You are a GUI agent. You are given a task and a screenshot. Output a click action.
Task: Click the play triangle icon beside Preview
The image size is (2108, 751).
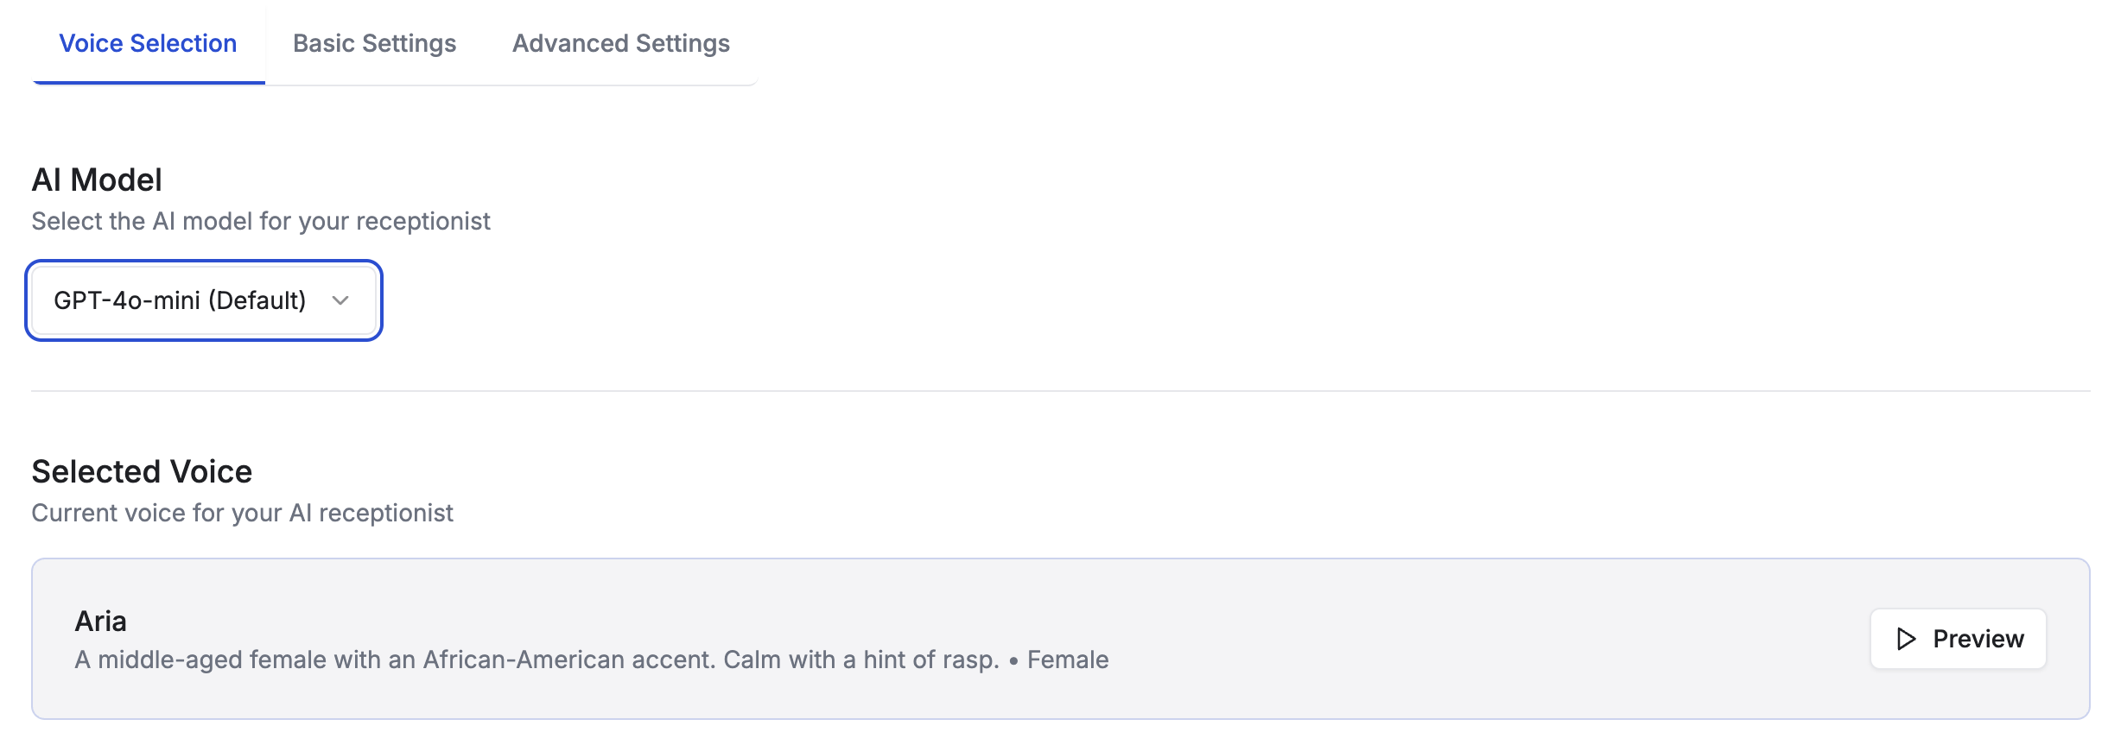pyautogui.click(x=1906, y=639)
